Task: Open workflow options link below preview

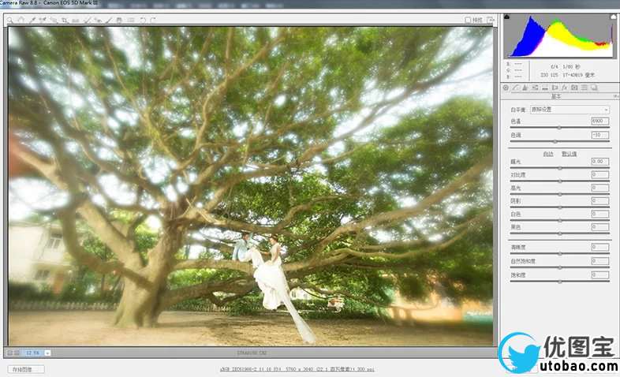Action: point(297,369)
